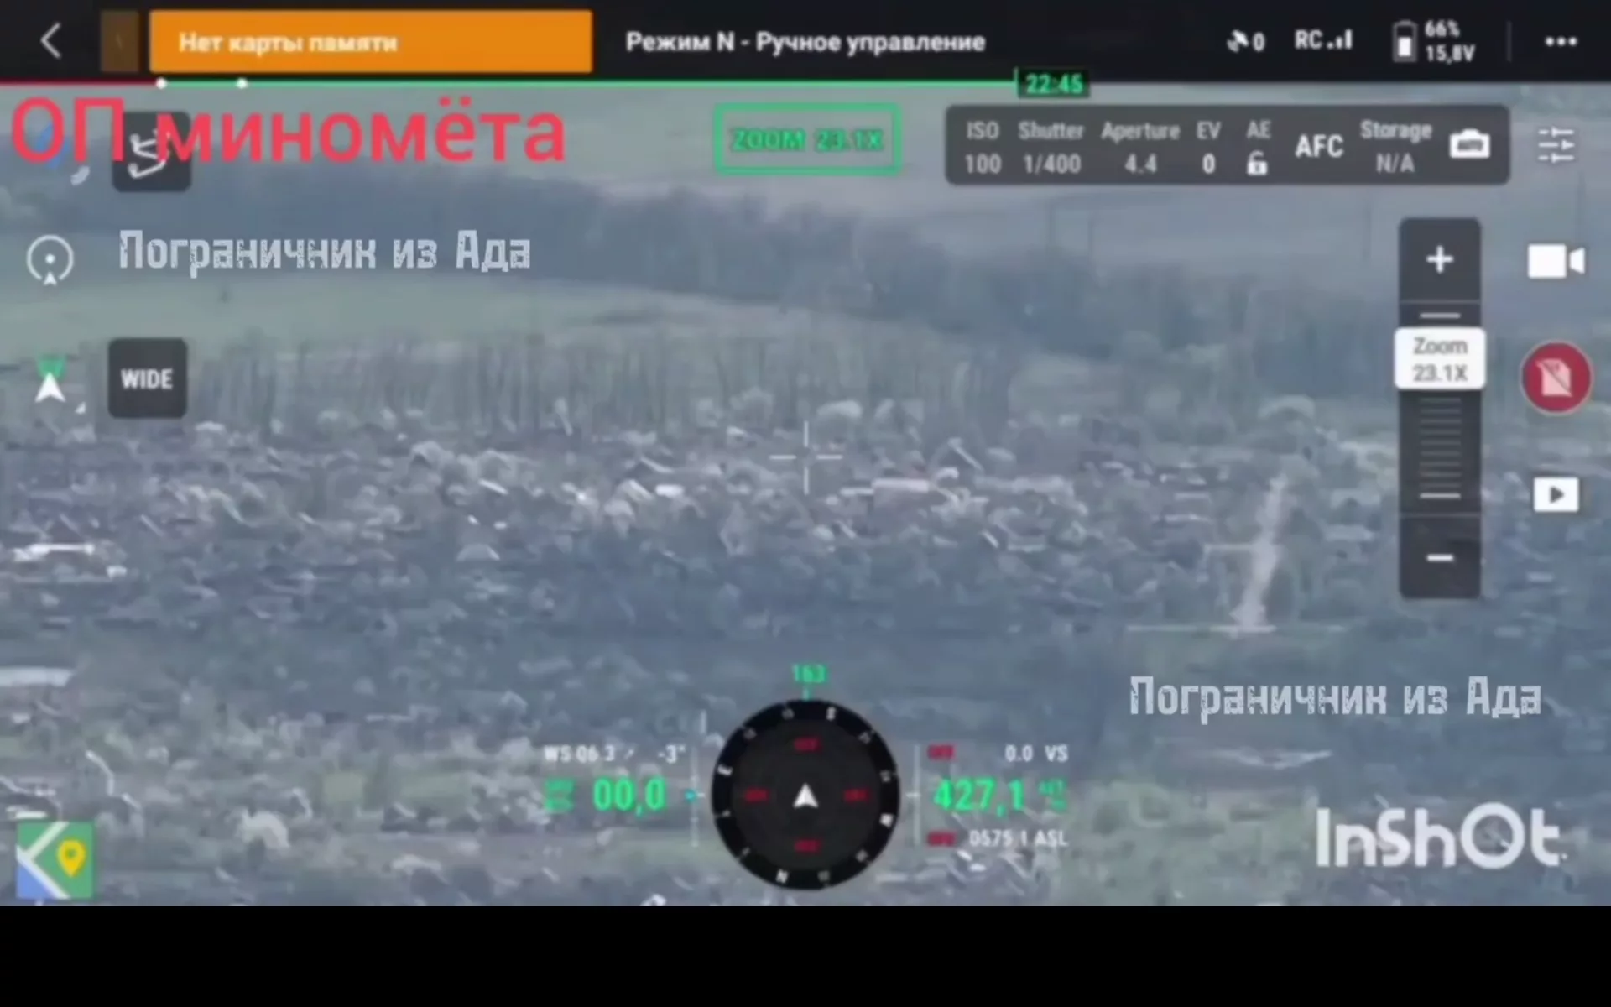Open the three-dots more menu
Image resolution: width=1611 pixels, height=1007 pixels.
(1560, 42)
